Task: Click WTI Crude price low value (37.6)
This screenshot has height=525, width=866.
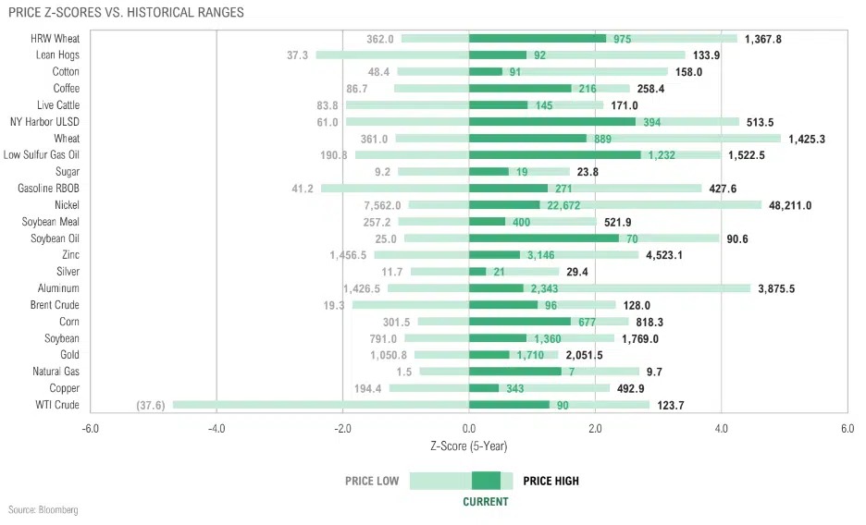Action: (151, 405)
